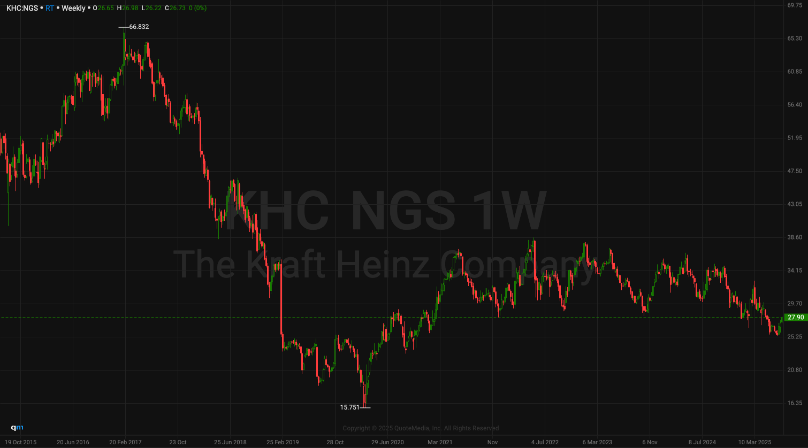808x448 pixels.
Task: Click the KHC:NGS ticker symbol label
Action: pyautogui.click(x=22, y=8)
